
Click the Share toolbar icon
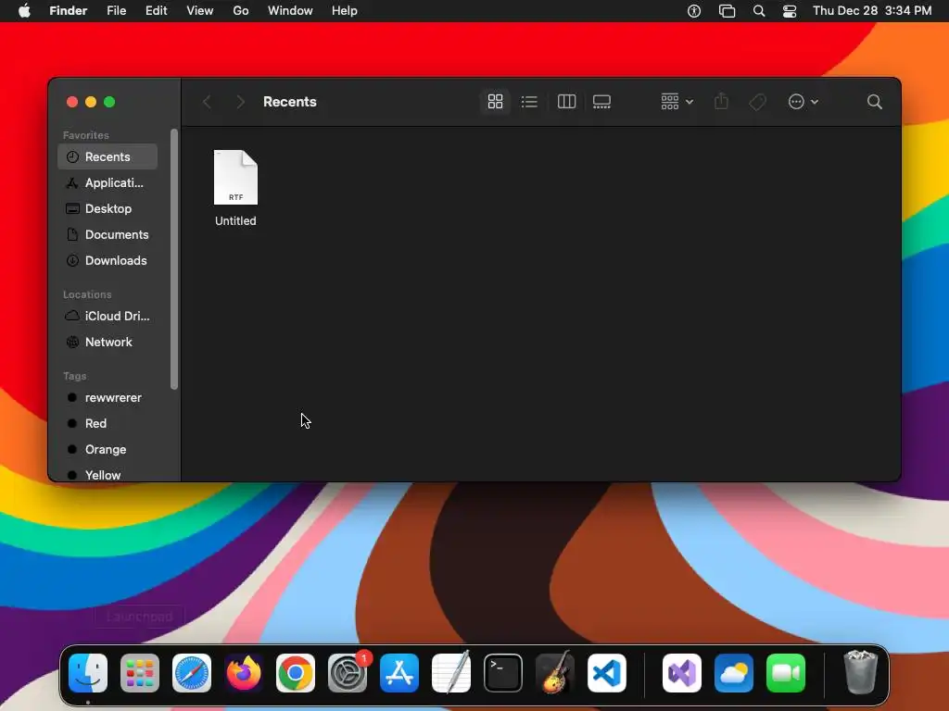coord(721,102)
